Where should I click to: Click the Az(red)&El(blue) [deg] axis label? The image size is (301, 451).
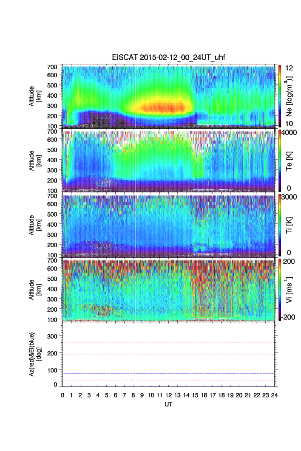[34, 354]
